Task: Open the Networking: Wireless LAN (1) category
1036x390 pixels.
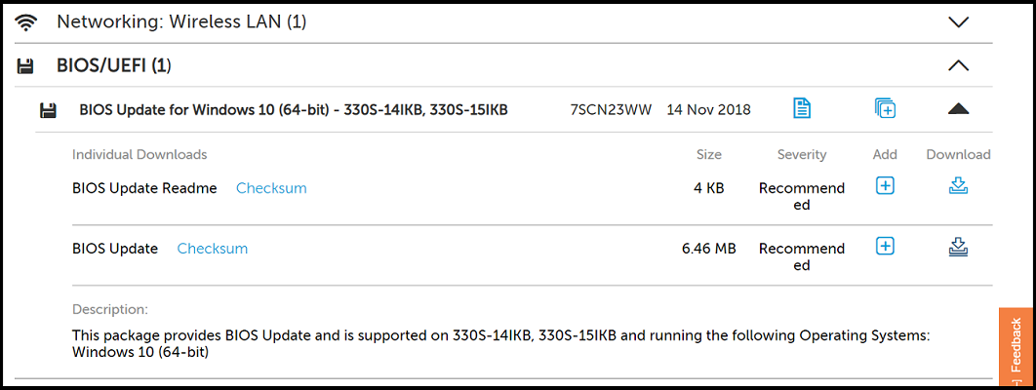Action: point(181,21)
